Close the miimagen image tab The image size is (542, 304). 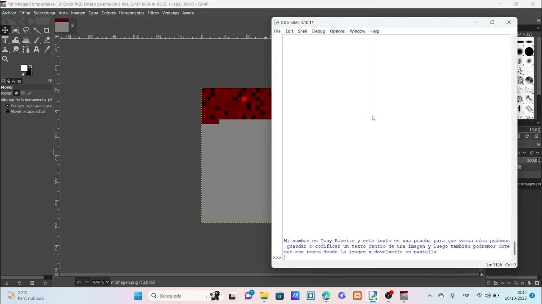click(72, 25)
